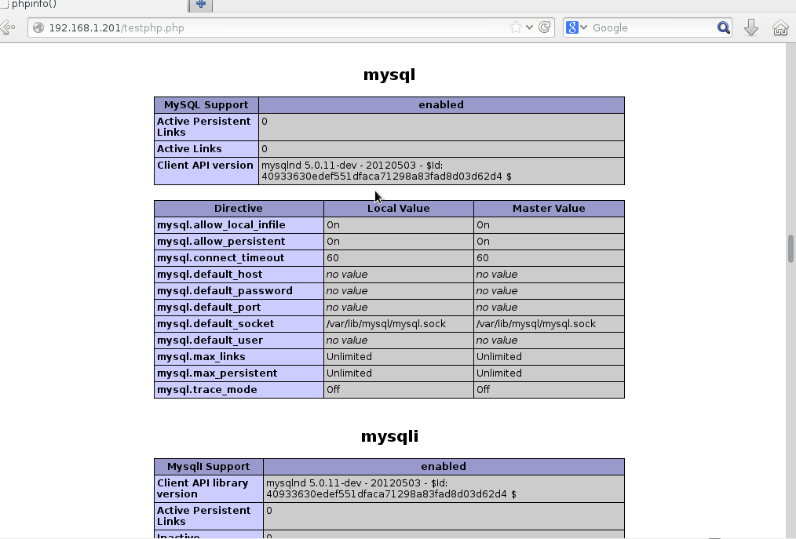Image resolution: width=796 pixels, height=539 pixels.
Task: Click Local Value Off for mysql.trace_mode
Action: (399, 390)
